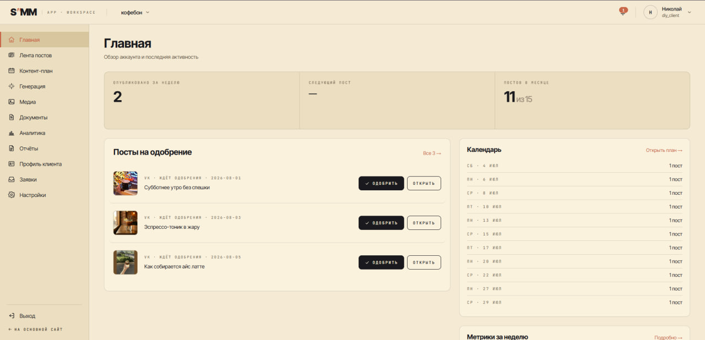Click the Заявки inbox icon
The width and height of the screenshot is (705, 340).
click(12, 179)
